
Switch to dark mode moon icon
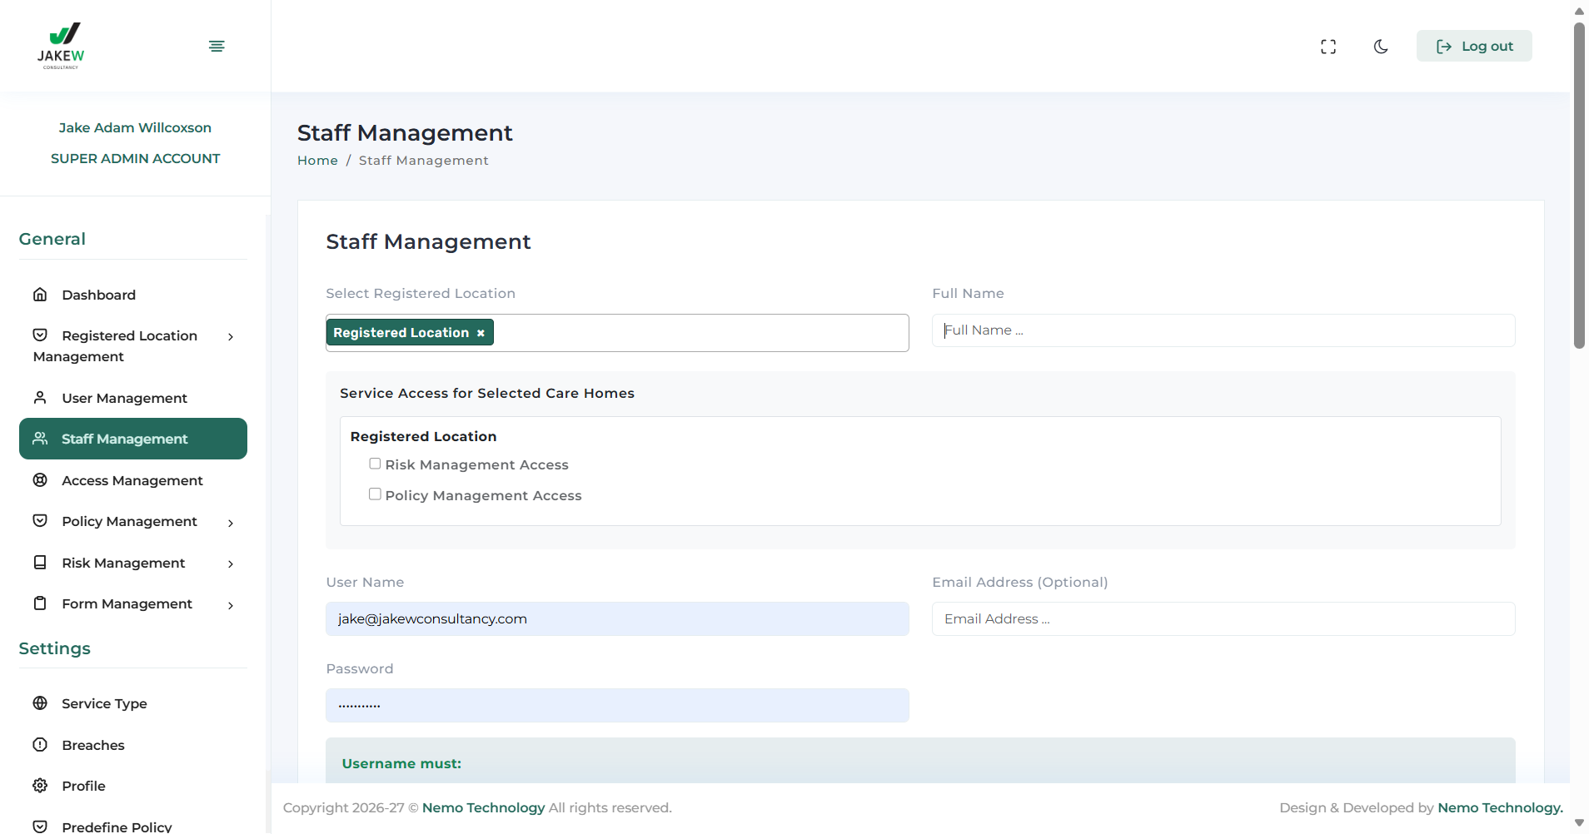click(x=1381, y=47)
